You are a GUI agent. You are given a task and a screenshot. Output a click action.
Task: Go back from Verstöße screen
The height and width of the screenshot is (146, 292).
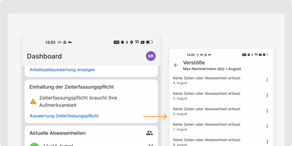click(x=176, y=65)
